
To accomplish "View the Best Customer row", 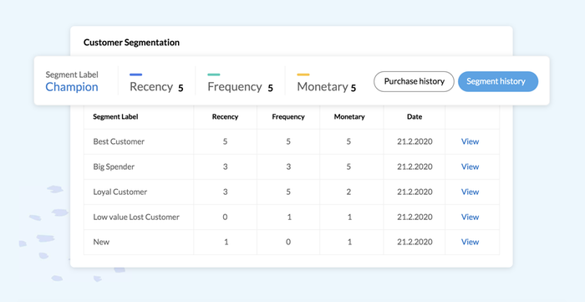I will [x=470, y=141].
